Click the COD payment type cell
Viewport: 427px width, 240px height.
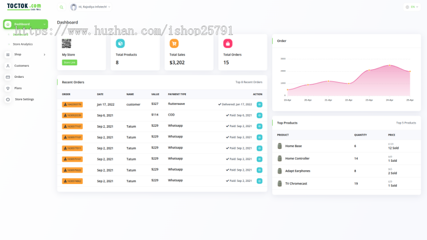pyautogui.click(x=171, y=115)
